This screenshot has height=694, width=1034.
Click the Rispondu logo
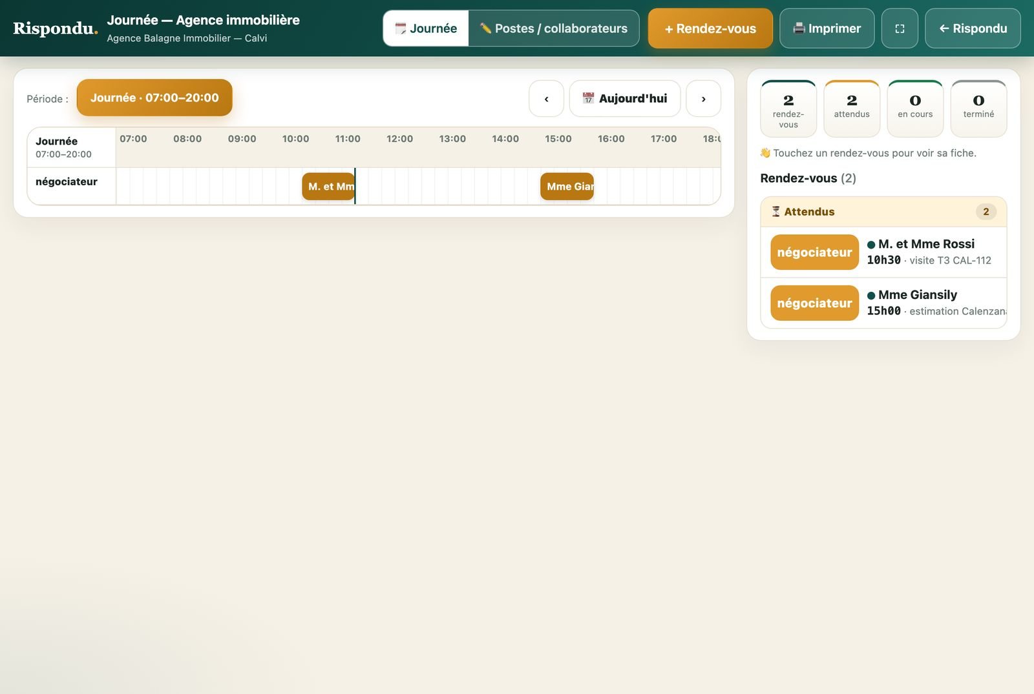[56, 28]
